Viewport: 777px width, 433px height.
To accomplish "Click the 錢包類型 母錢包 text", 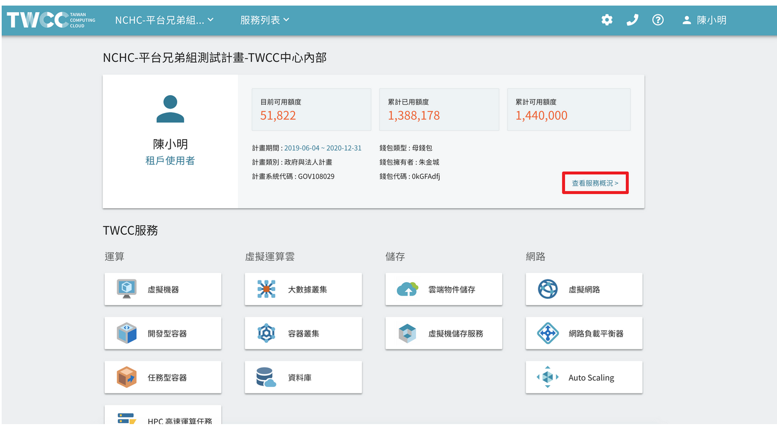I will pos(406,148).
